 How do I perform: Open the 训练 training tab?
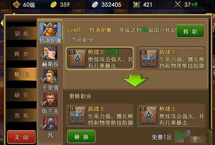22,33
